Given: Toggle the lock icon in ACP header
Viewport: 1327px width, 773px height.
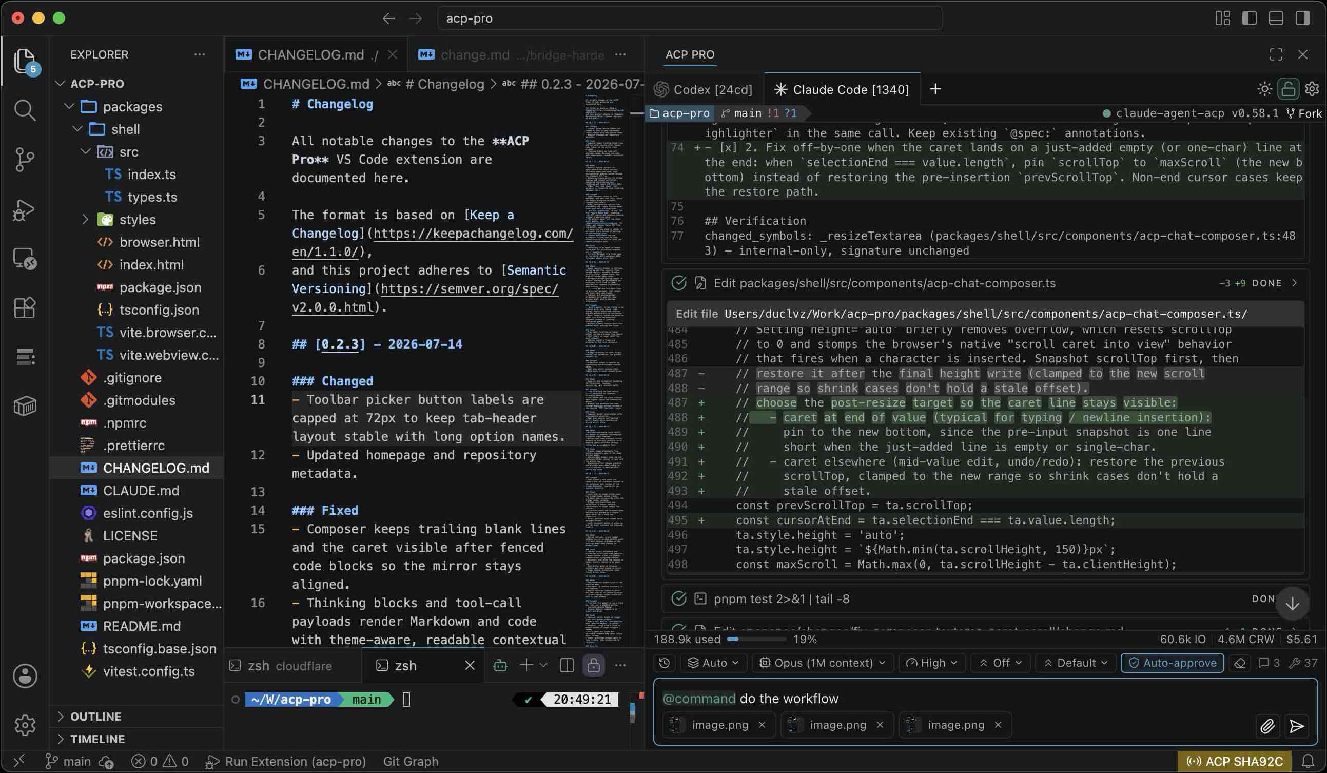Looking at the screenshot, I should [1288, 89].
